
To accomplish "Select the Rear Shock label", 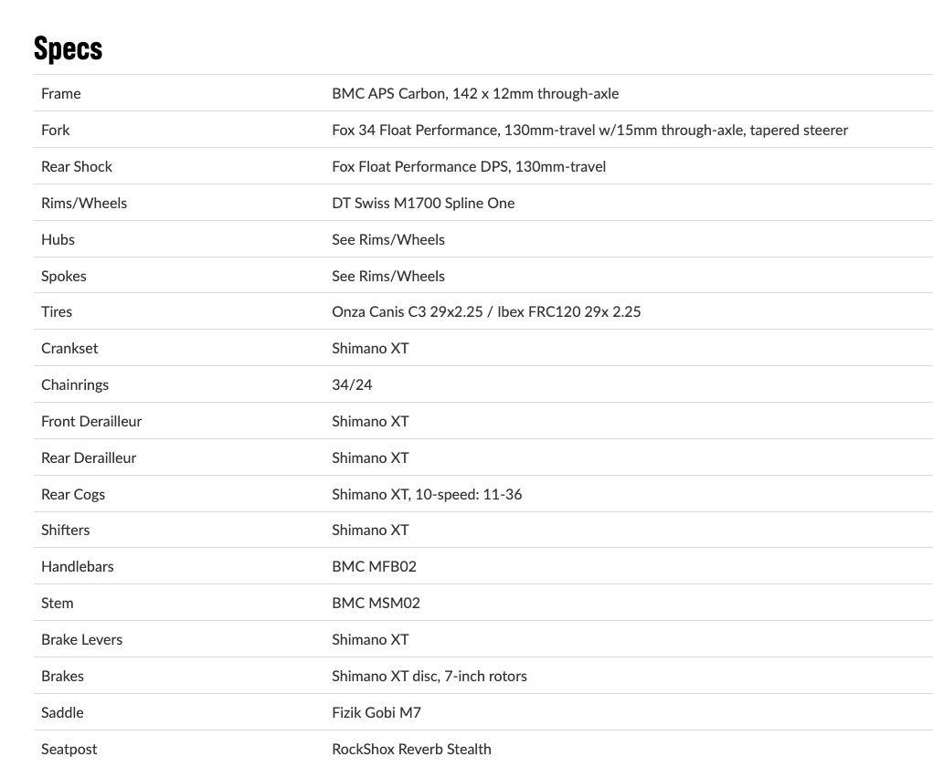I will (x=77, y=166).
